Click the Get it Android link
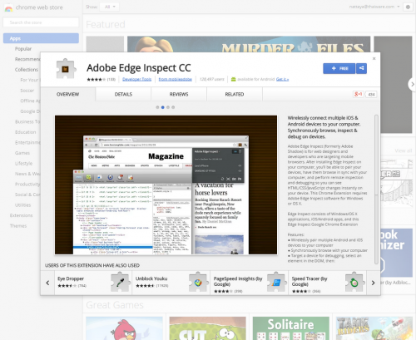 282,79
